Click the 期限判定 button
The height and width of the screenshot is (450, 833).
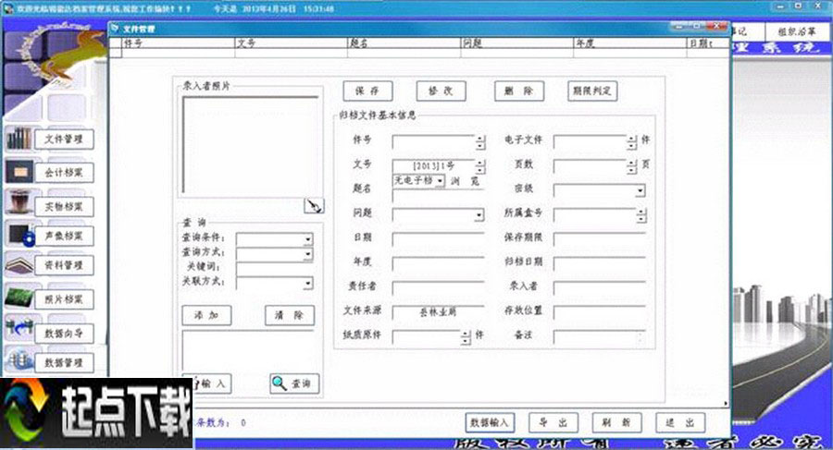tap(592, 91)
